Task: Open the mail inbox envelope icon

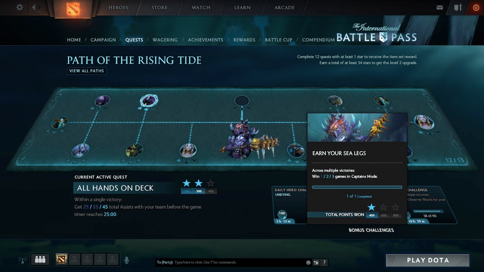Action: coord(439,8)
